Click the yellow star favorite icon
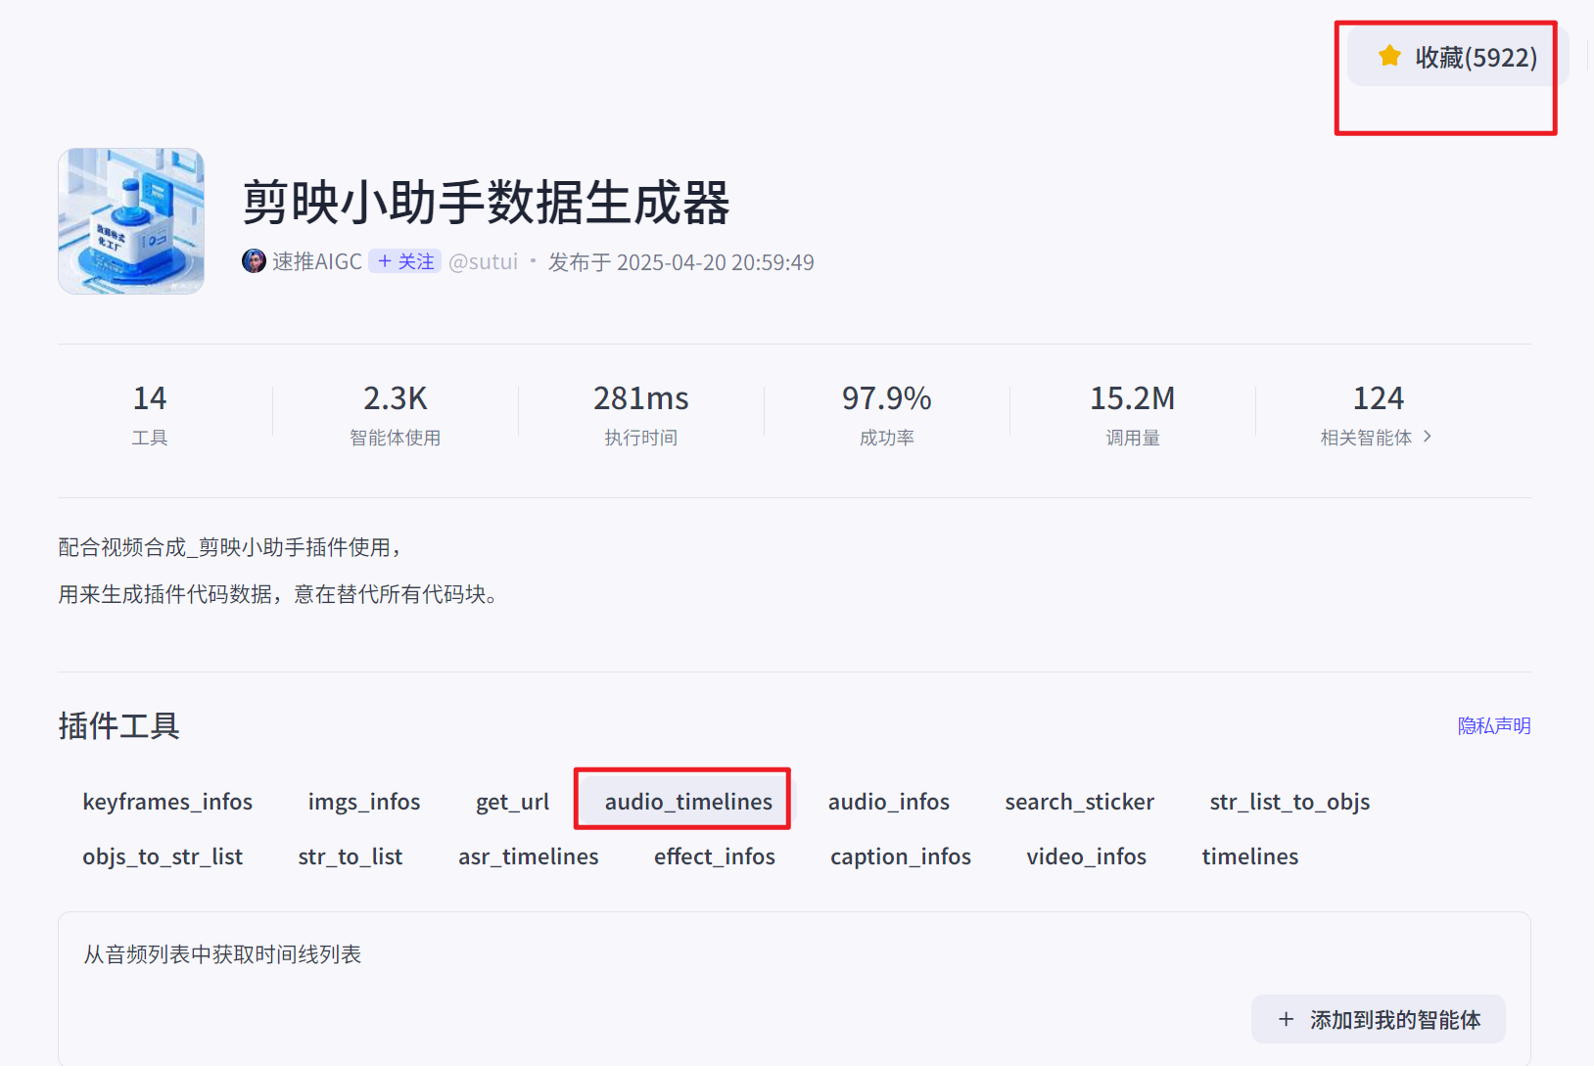 1389,56
